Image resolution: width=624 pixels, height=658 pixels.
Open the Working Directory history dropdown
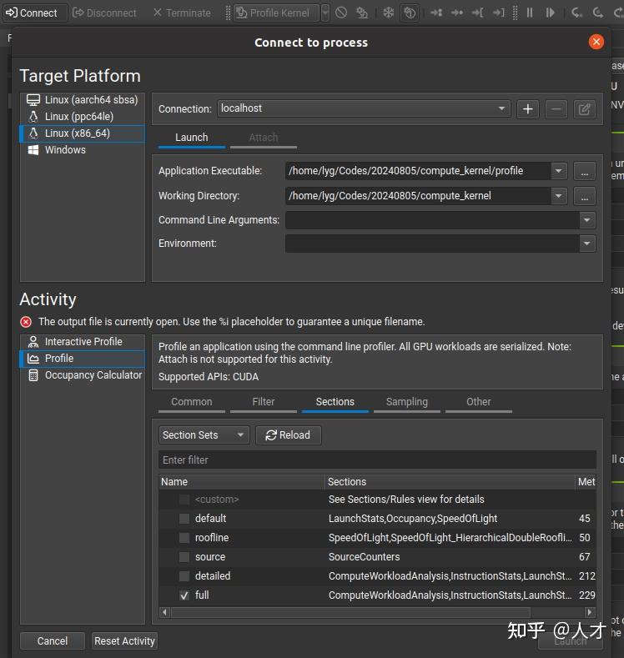pos(558,196)
